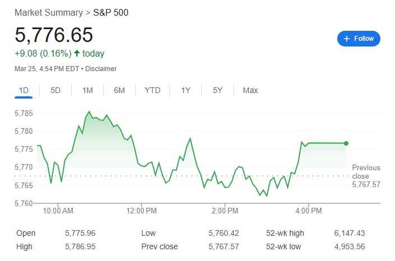
Task: Switch to the 1M range tab
Action: pyautogui.click(x=88, y=90)
